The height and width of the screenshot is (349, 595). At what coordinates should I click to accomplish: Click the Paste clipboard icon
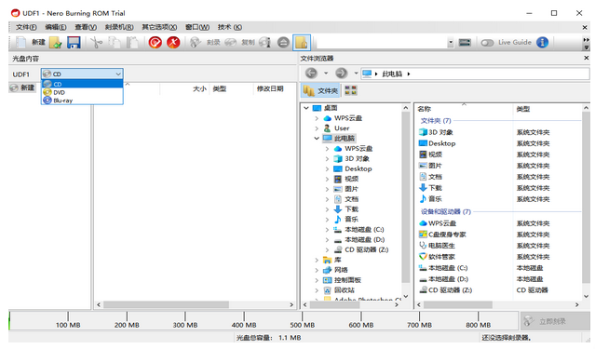click(x=132, y=43)
